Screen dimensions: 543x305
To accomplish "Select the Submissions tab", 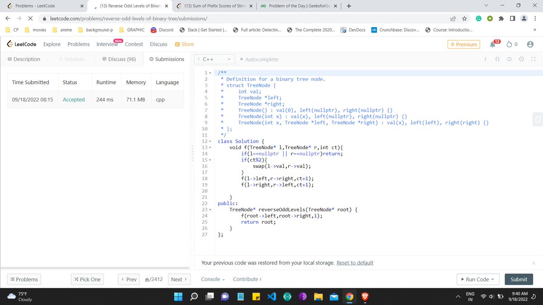I will pos(167,59).
